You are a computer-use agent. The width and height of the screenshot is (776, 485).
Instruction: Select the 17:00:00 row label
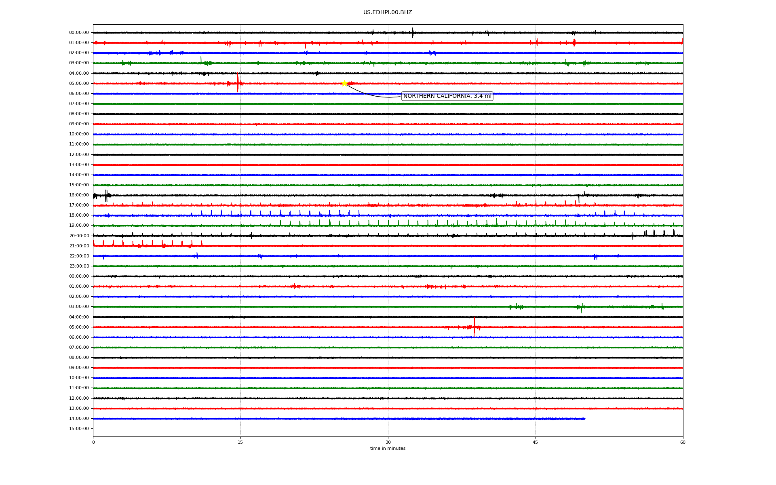pos(79,205)
